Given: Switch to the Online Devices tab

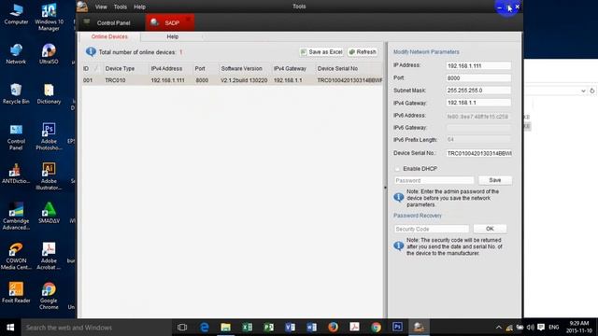Looking at the screenshot, I should click(x=109, y=36).
